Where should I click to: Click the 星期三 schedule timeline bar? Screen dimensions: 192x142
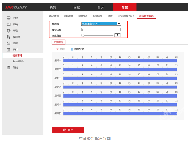(x=120, y=78)
